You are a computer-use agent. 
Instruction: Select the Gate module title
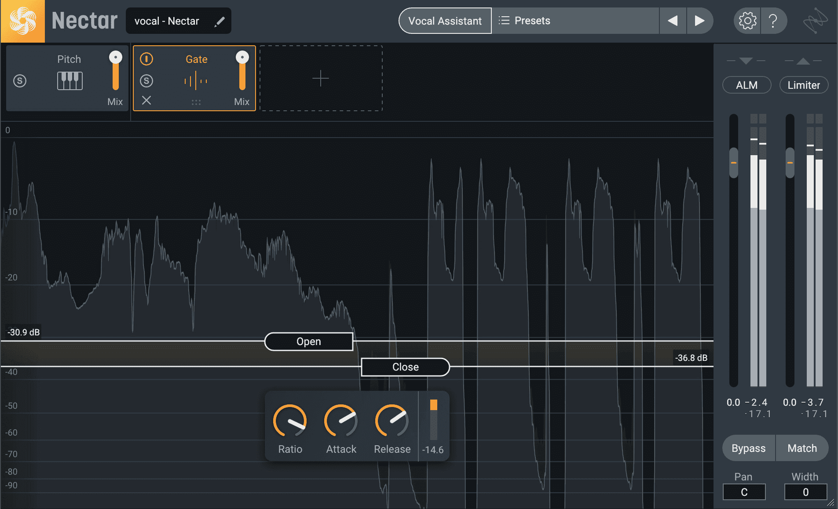pyautogui.click(x=196, y=59)
